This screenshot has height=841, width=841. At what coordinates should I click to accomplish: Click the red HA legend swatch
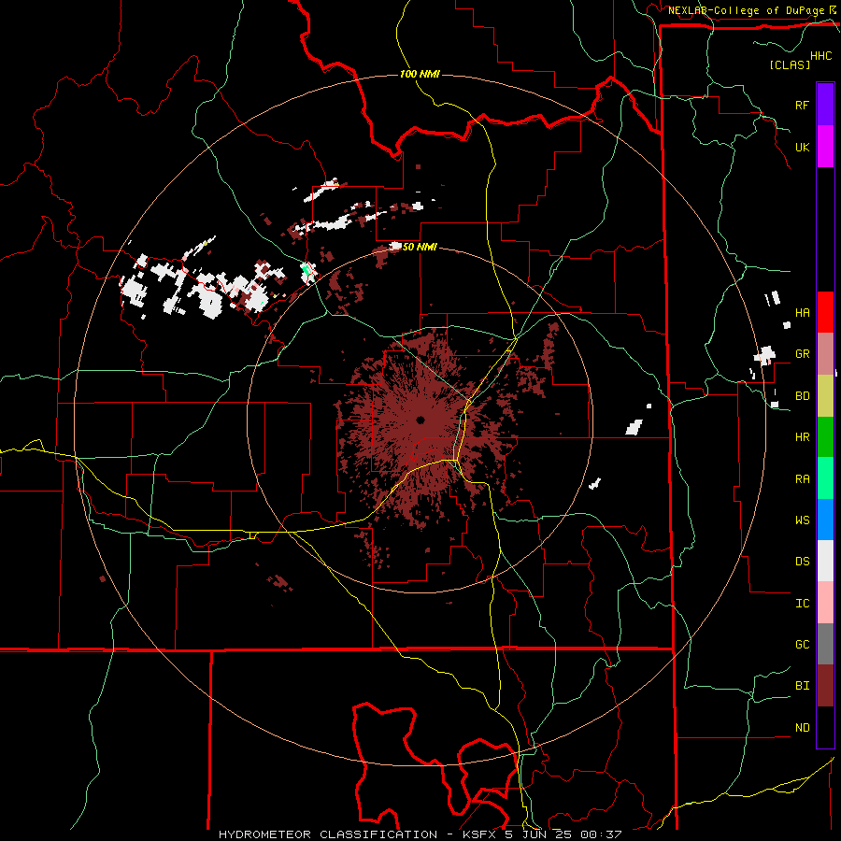point(825,312)
